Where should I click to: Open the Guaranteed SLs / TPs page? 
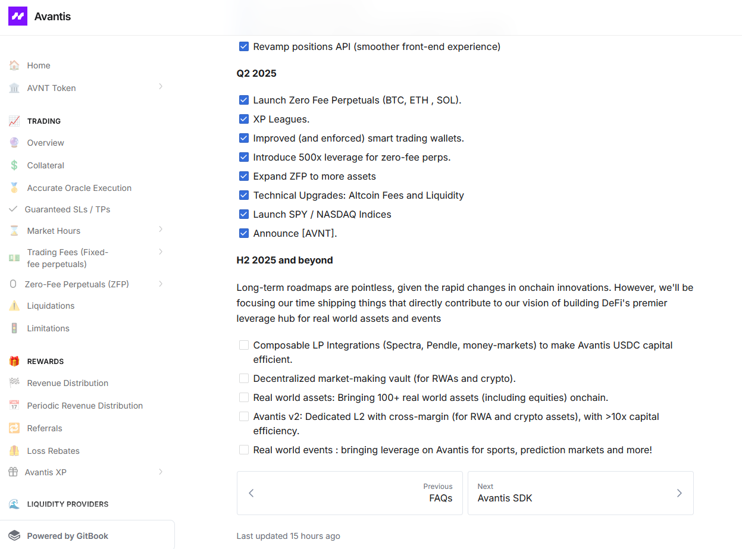coord(67,209)
